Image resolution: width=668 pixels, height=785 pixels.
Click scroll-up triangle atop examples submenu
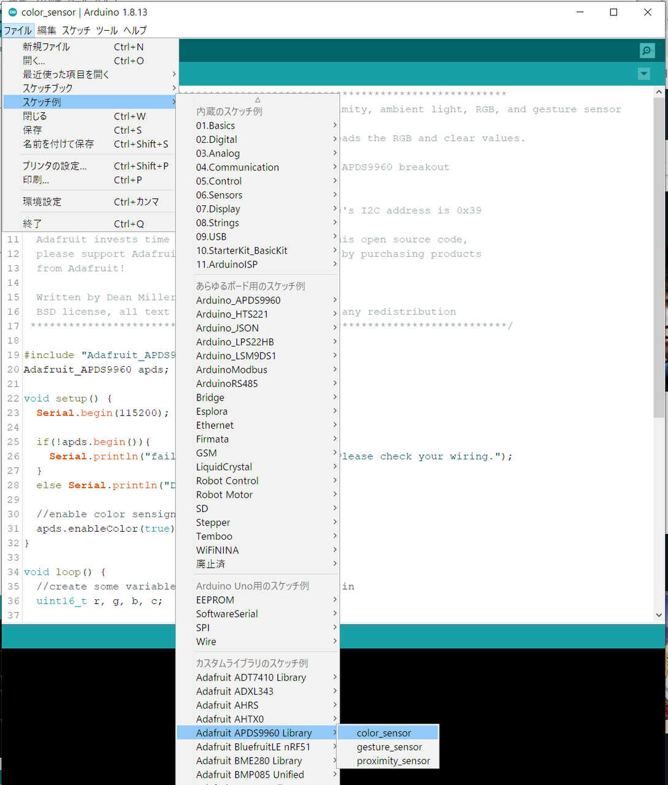tap(258, 99)
